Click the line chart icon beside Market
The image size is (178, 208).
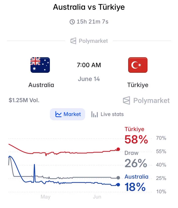coord(58,114)
